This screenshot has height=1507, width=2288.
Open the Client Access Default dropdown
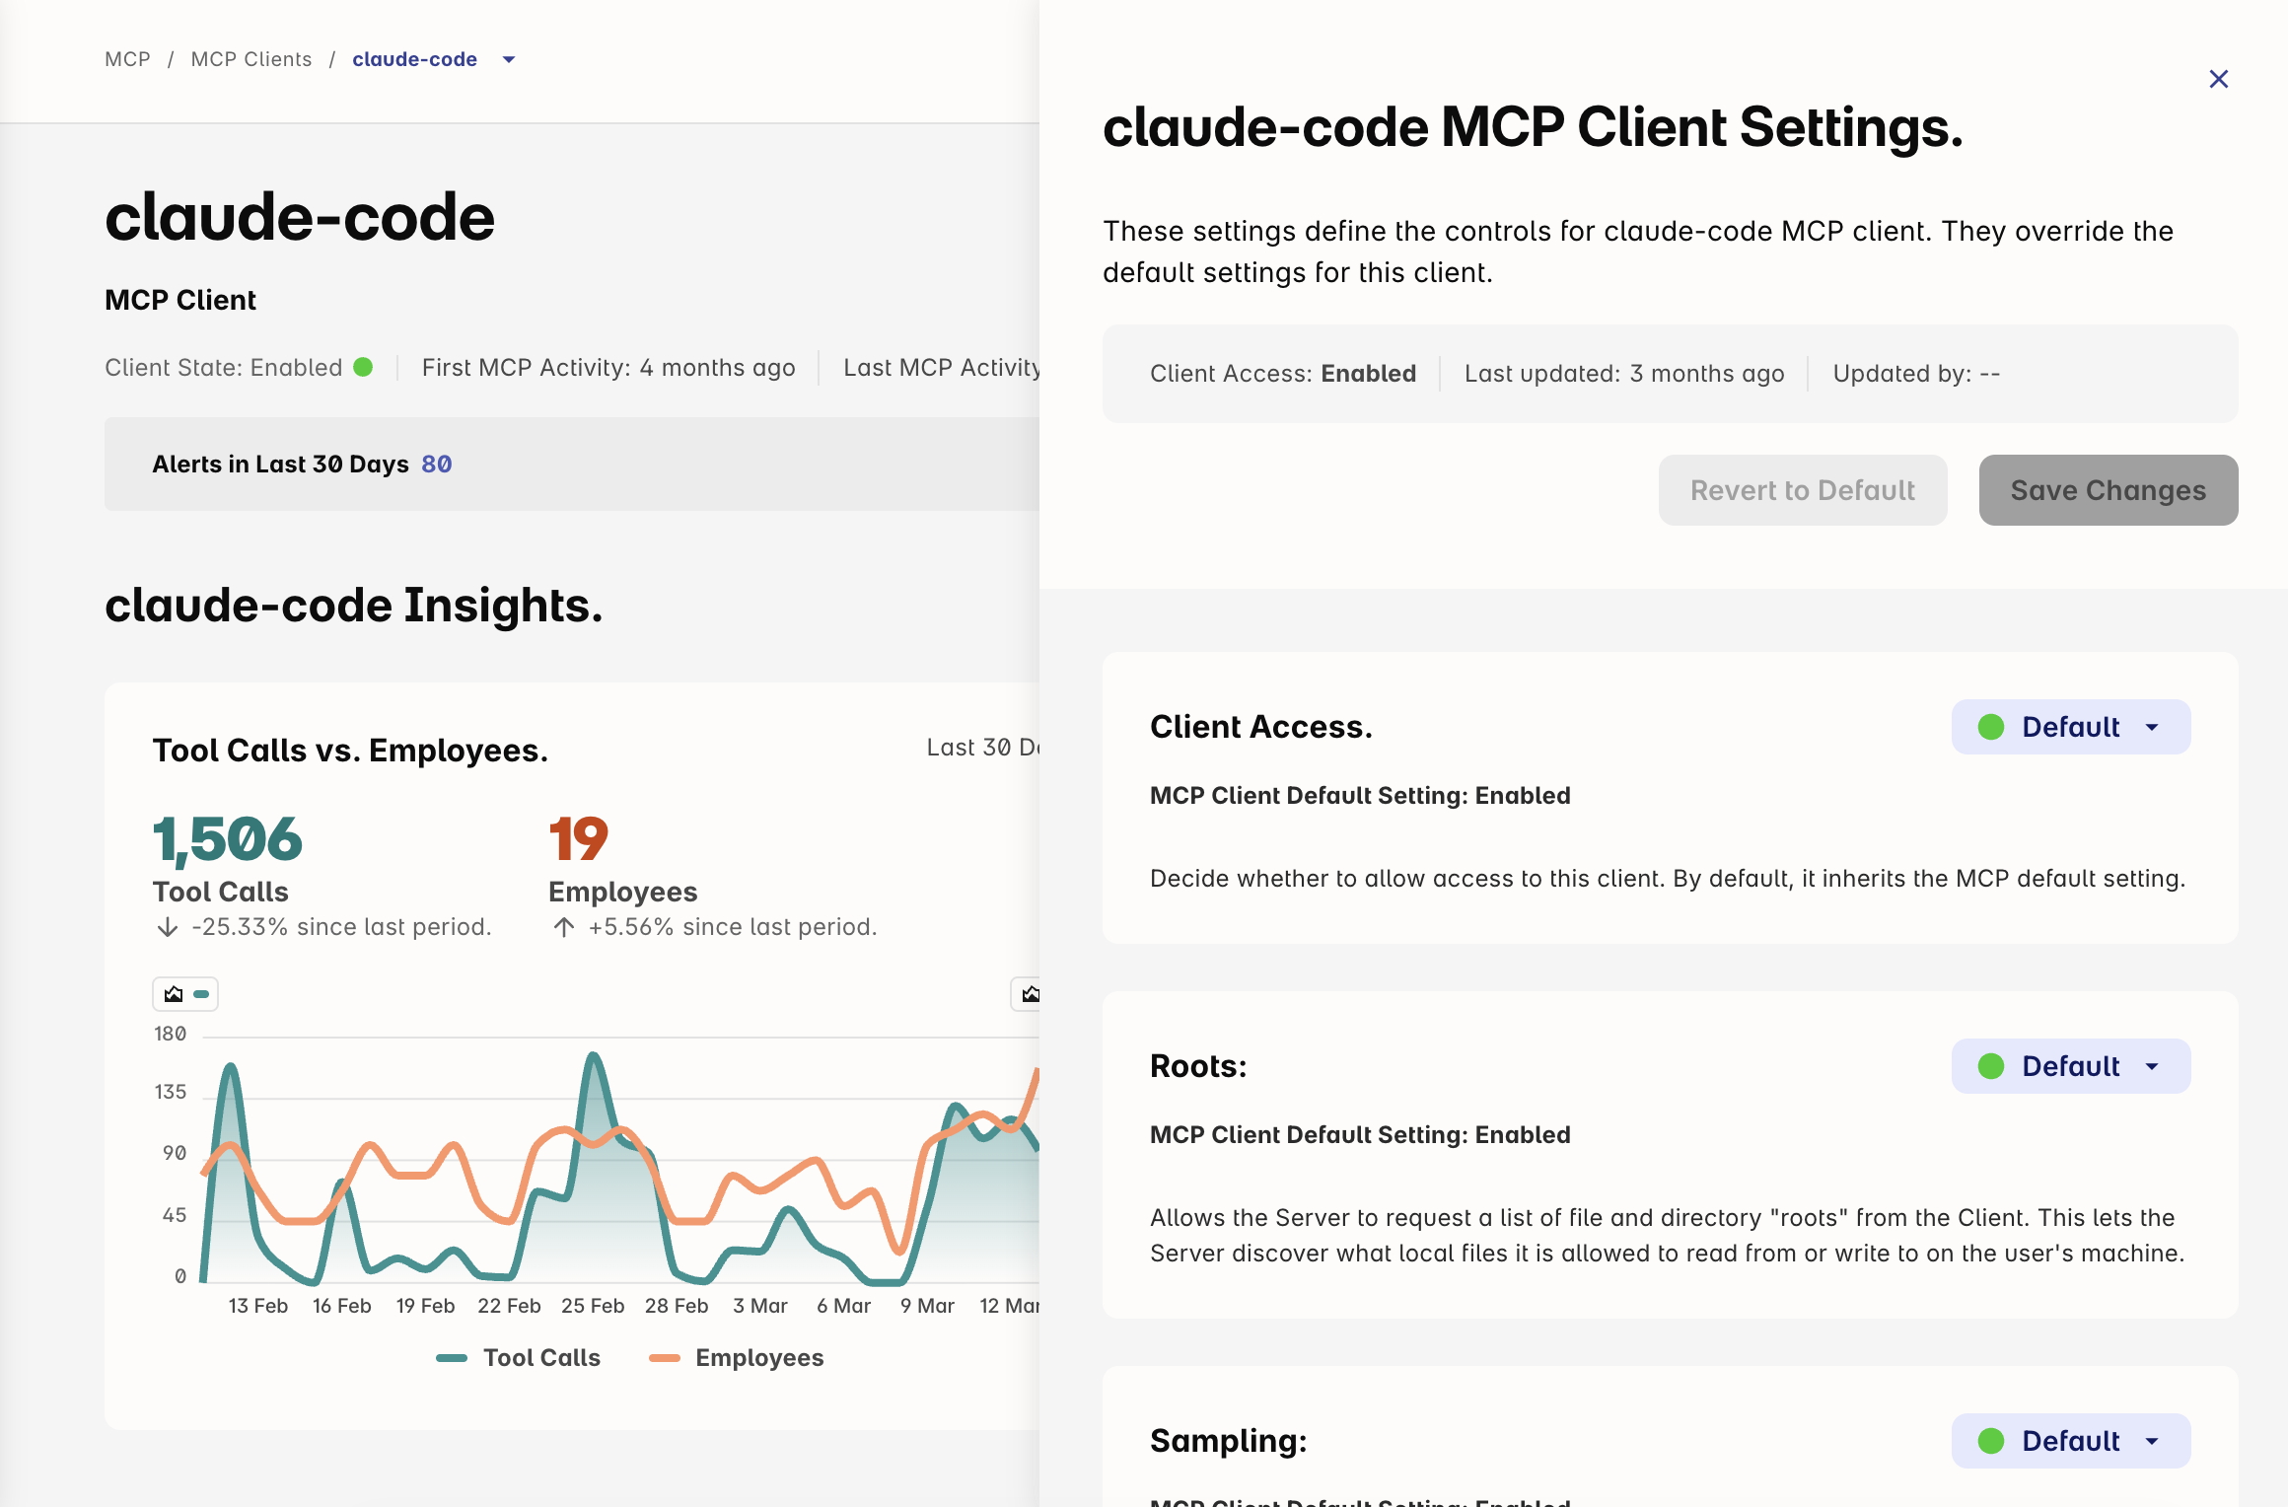click(2071, 727)
